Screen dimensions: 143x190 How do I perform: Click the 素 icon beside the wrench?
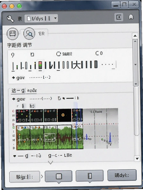point(20,19)
